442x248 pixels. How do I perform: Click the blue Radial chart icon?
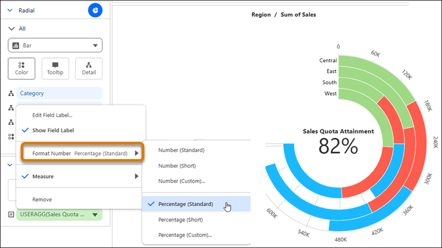point(95,11)
